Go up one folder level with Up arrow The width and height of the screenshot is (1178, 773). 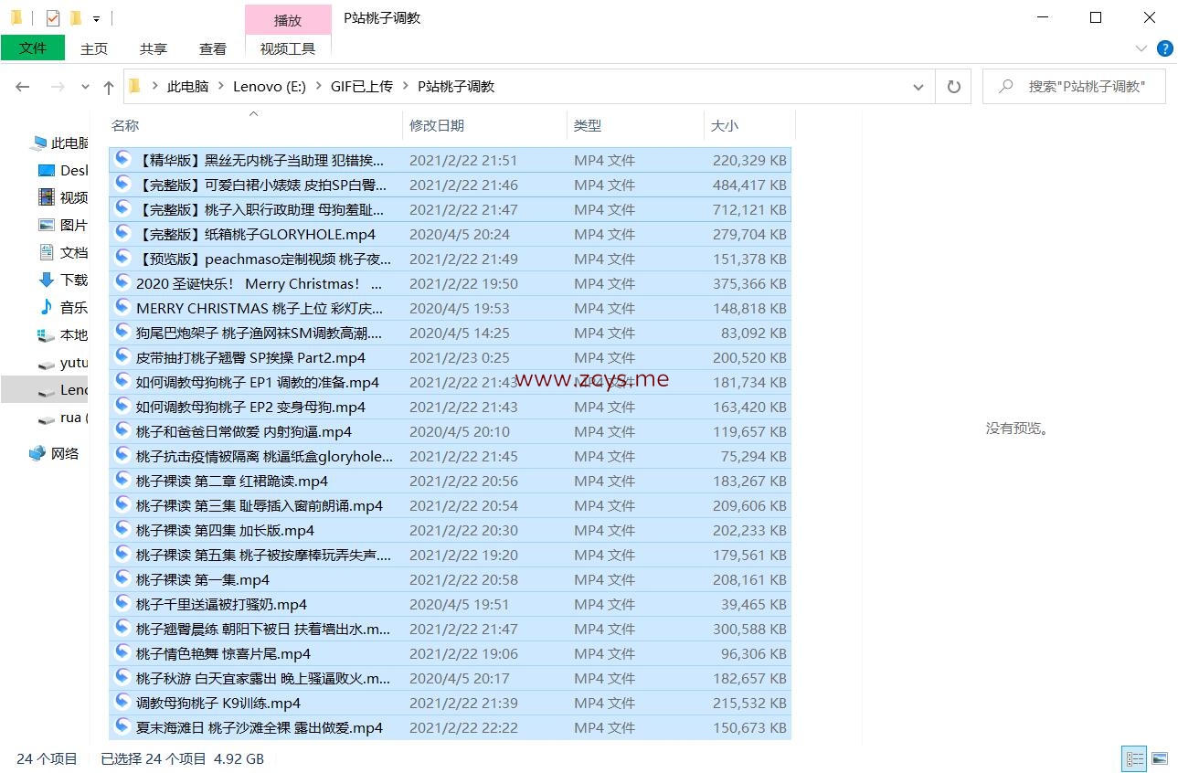(109, 87)
